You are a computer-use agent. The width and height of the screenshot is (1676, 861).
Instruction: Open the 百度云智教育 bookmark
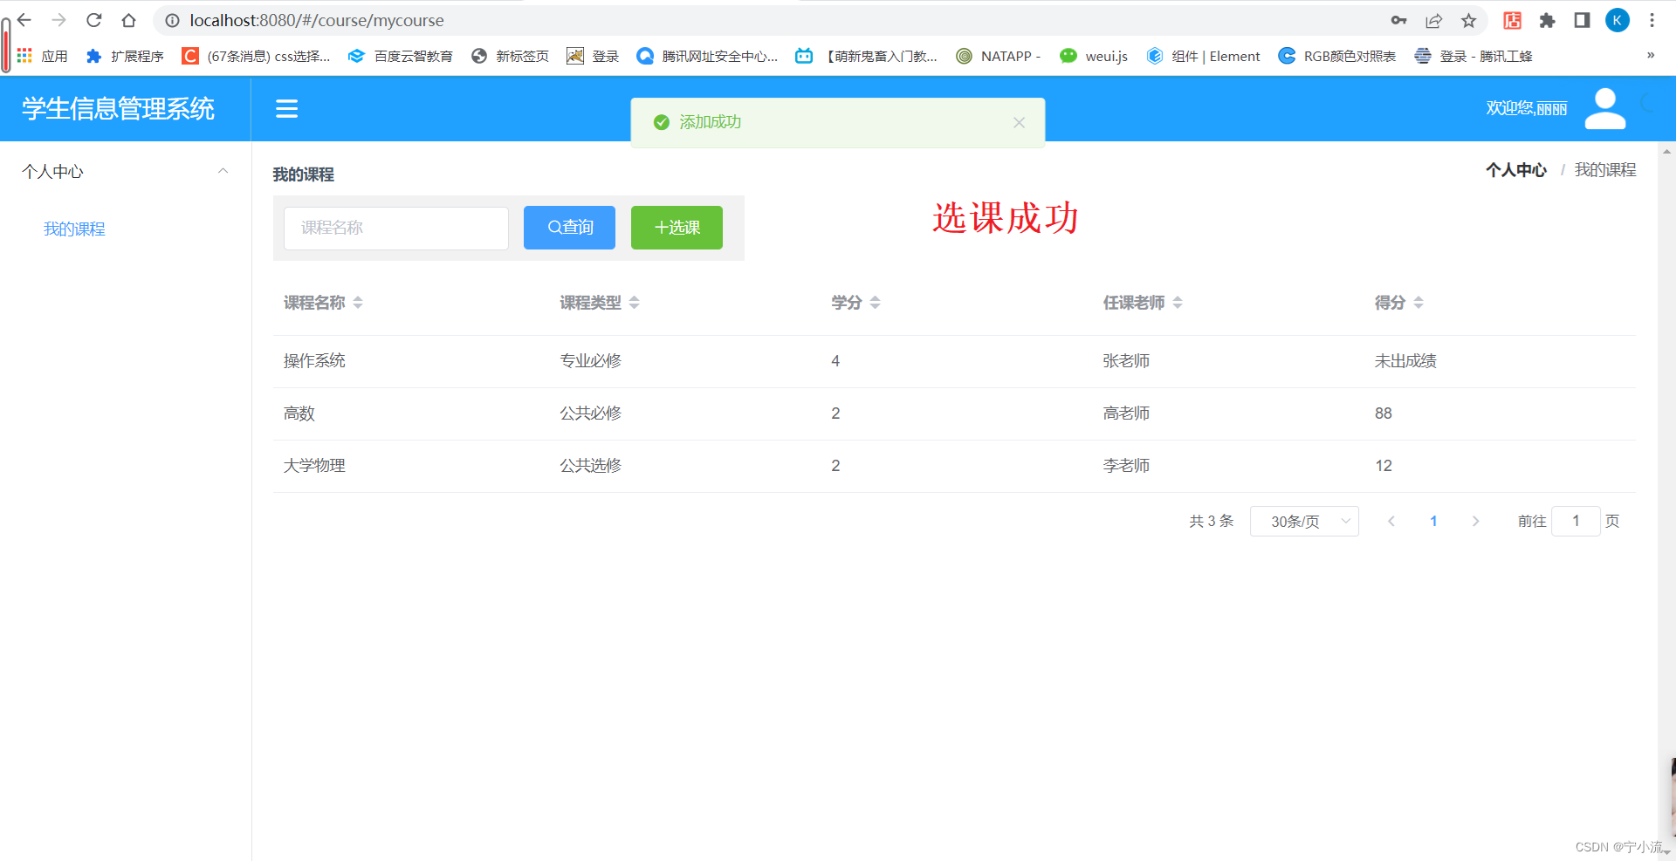401,56
